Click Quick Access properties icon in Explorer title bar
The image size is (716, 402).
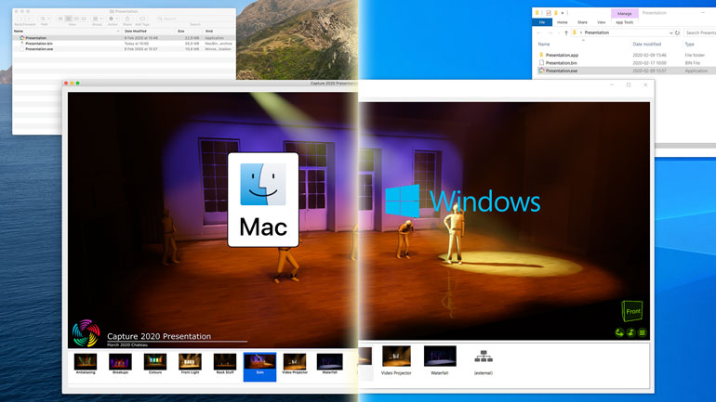coord(549,13)
